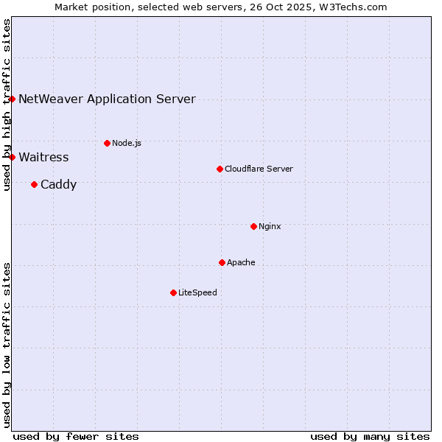Select the red Apache marker

click(222, 262)
